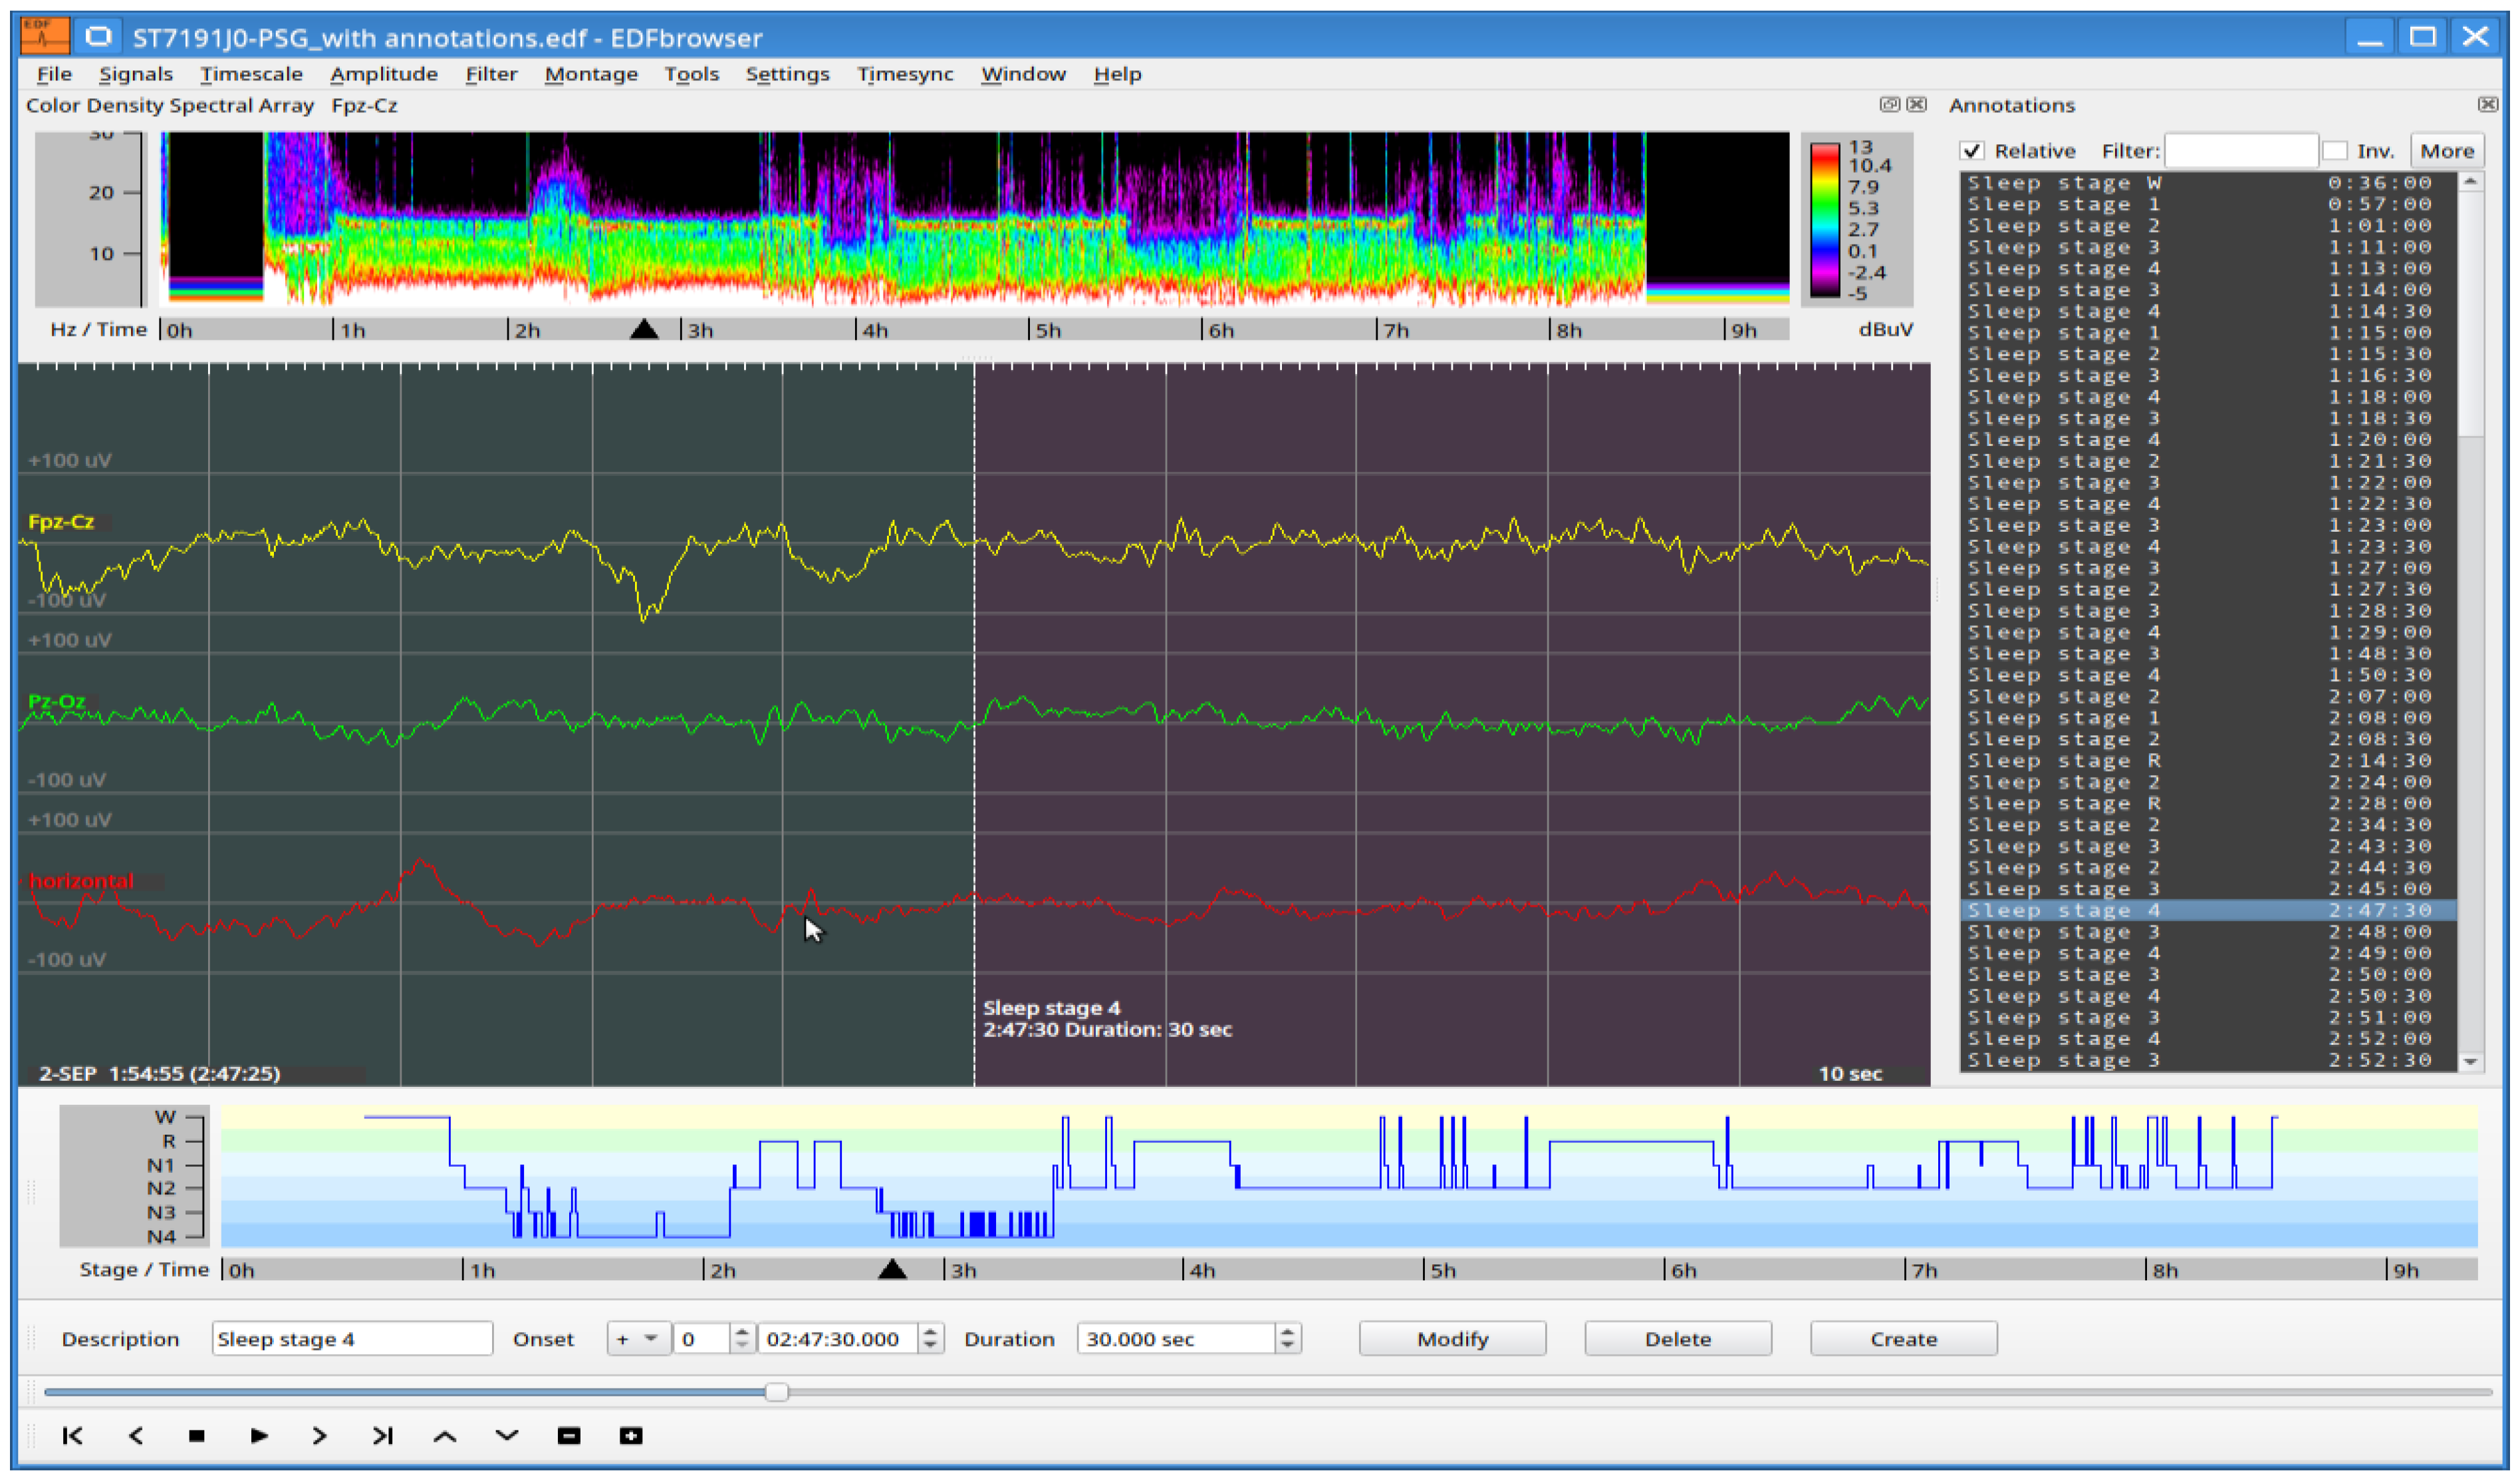Image resolution: width=2520 pixels, height=1479 pixels.
Task: Jump to the end of the file
Action: [382, 1436]
